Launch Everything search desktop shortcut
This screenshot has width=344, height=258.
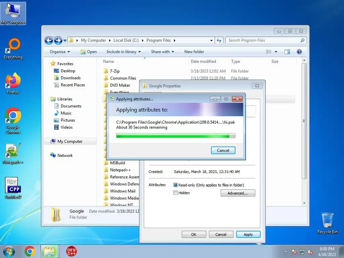point(13,49)
